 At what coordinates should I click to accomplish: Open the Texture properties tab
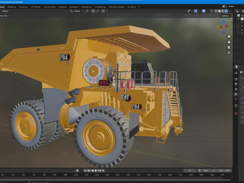pyautogui.click(x=236, y=113)
